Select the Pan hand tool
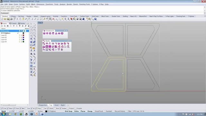The width and height of the screenshot is (206, 116). pyautogui.click(x=29, y=19)
